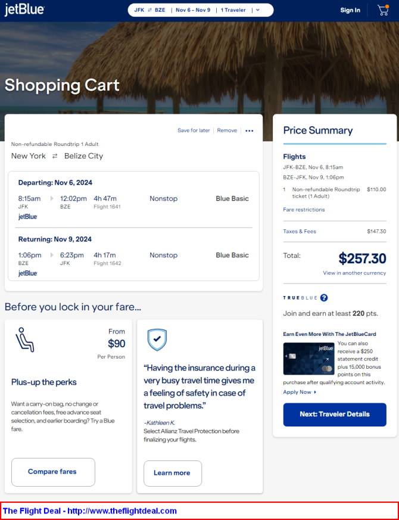Open the shopping cart icon in header
This screenshot has height=520, width=399.
tap(383, 10)
